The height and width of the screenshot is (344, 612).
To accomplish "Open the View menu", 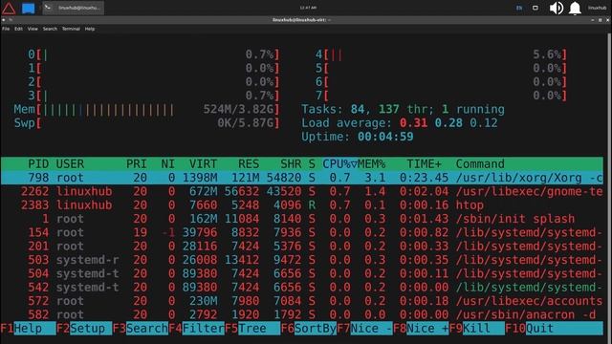I will pyautogui.click(x=33, y=29).
